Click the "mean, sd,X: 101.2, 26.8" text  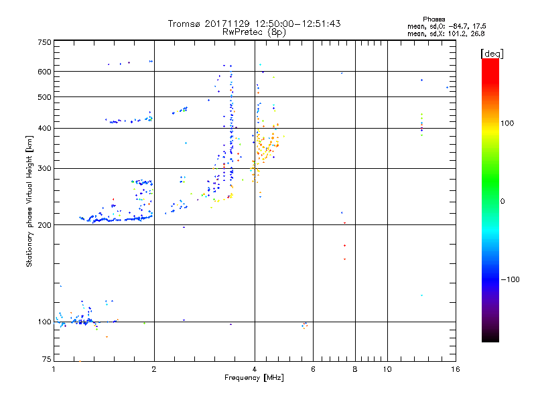446,33
